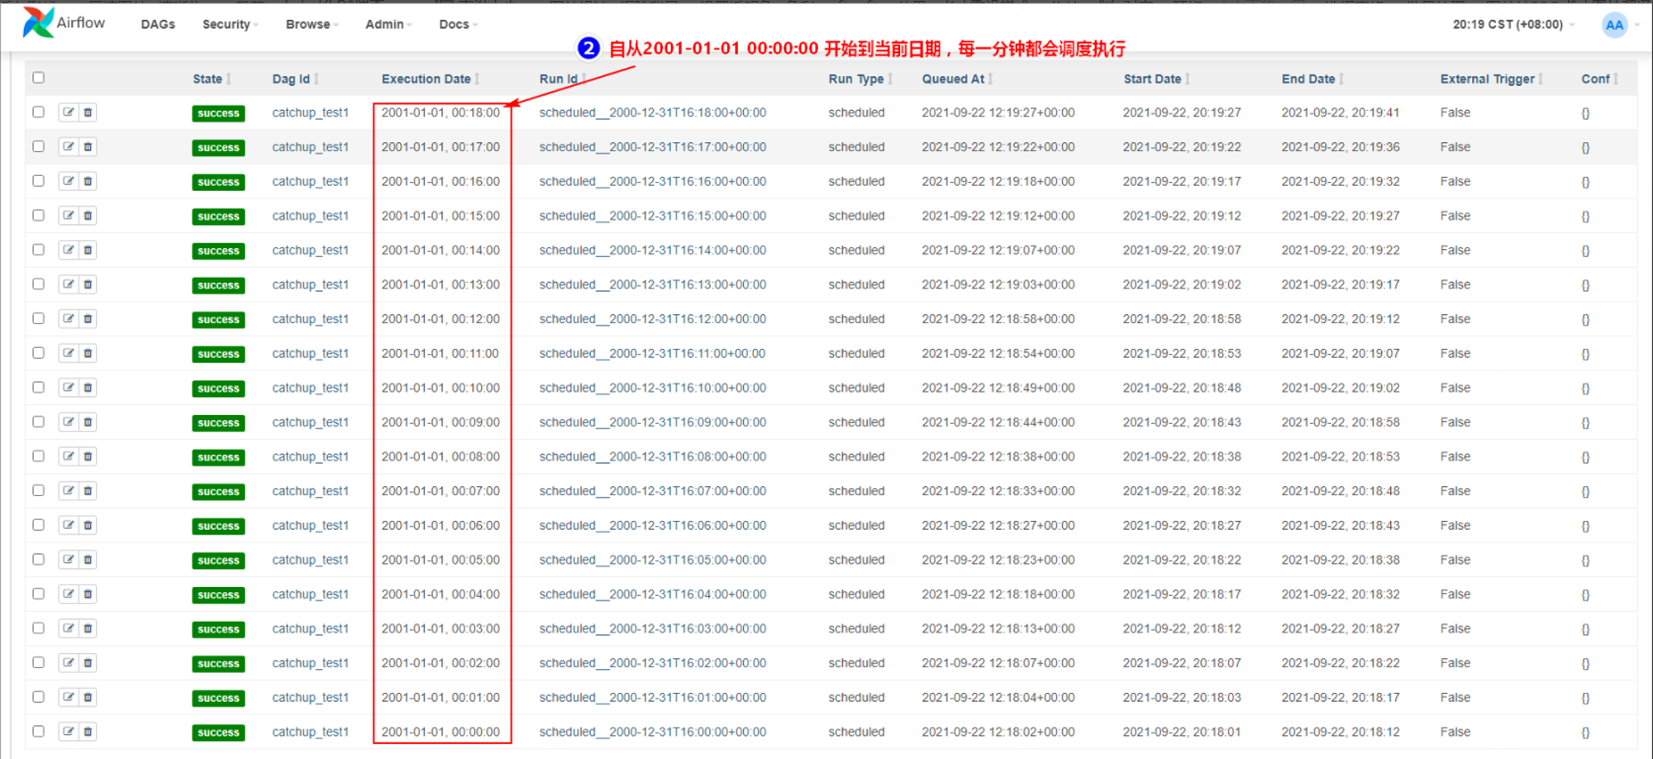Edit the 00:00:00 execution date record

pyautogui.click(x=69, y=732)
